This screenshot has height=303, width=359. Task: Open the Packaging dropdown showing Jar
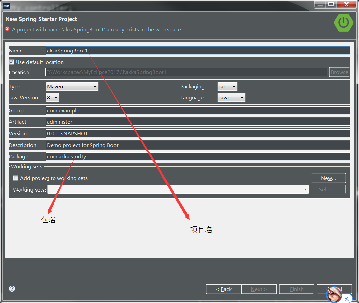pos(227,86)
